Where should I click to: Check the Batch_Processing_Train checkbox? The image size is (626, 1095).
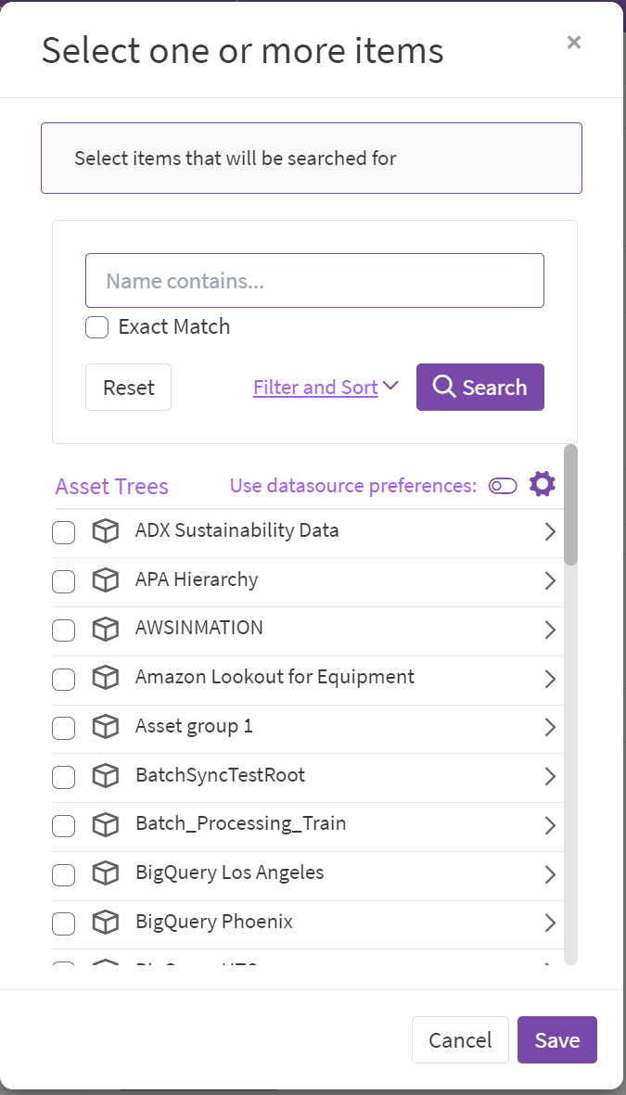coord(63,825)
